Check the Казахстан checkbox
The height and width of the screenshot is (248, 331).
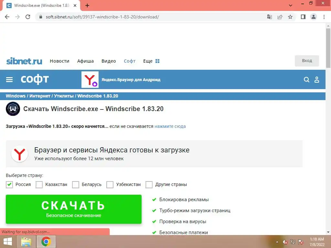[39, 184]
